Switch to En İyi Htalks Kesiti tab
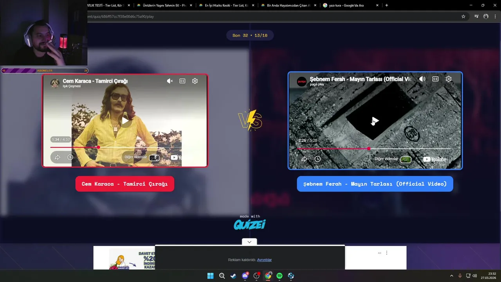Image resolution: width=501 pixels, height=282 pixels. (226, 5)
